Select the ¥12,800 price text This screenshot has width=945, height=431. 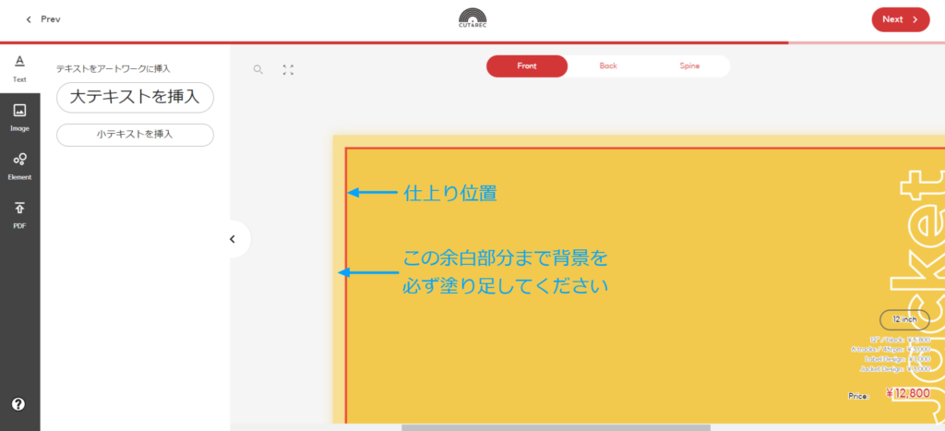tap(907, 393)
